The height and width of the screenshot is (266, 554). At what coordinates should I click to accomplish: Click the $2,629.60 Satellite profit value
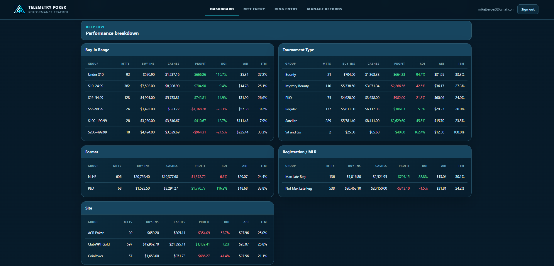click(398, 121)
